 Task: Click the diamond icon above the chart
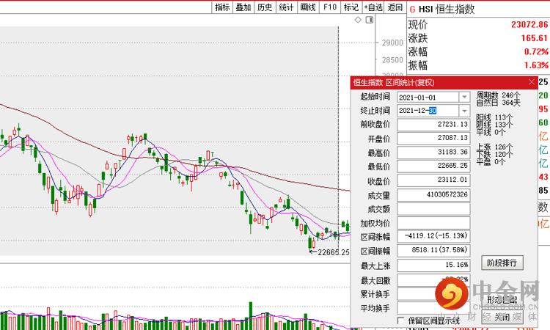click(358, 20)
